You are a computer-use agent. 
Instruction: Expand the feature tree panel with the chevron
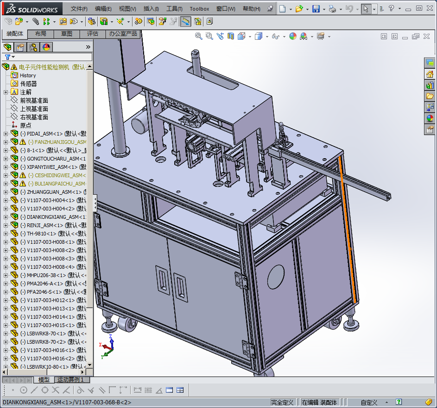click(88, 47)
